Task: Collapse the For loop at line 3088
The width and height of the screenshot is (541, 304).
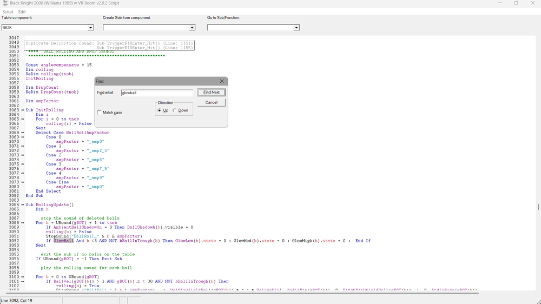Action: 23,223
